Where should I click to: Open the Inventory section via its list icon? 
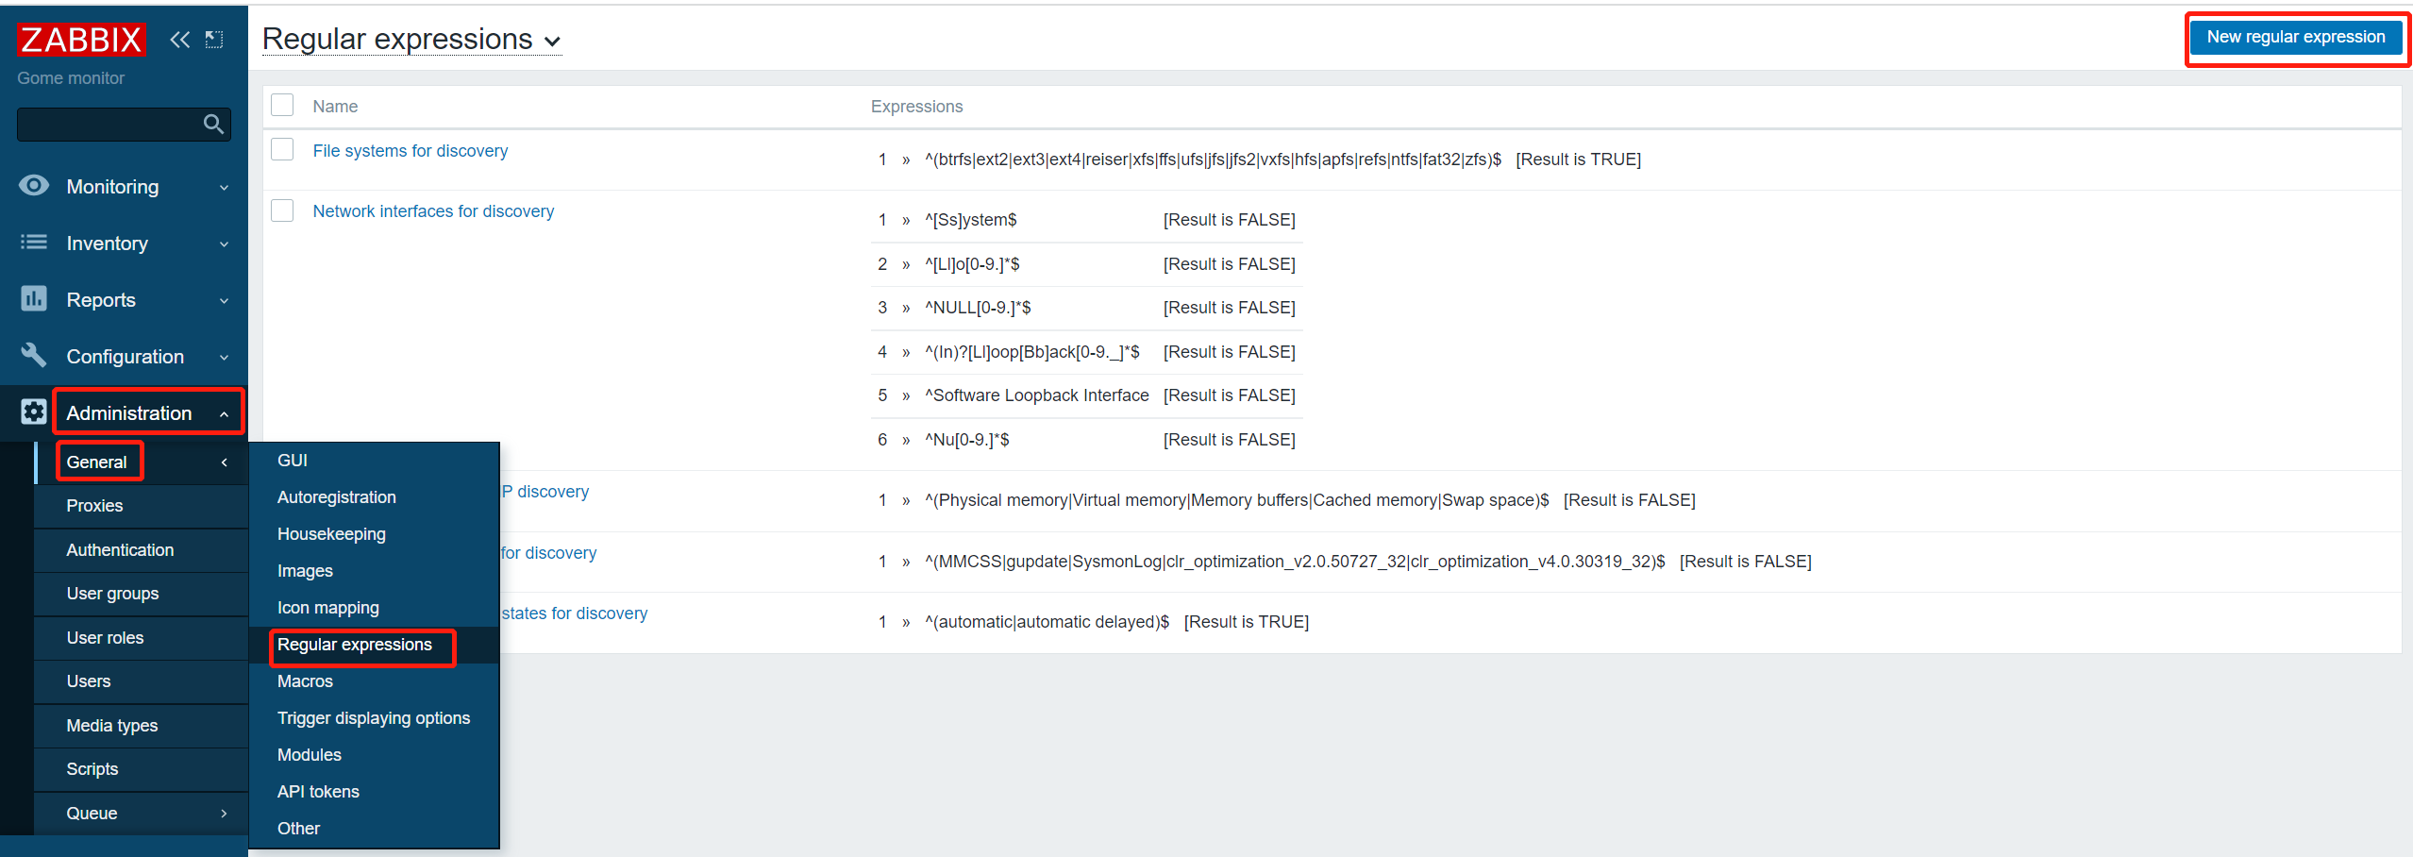(34, 243)
